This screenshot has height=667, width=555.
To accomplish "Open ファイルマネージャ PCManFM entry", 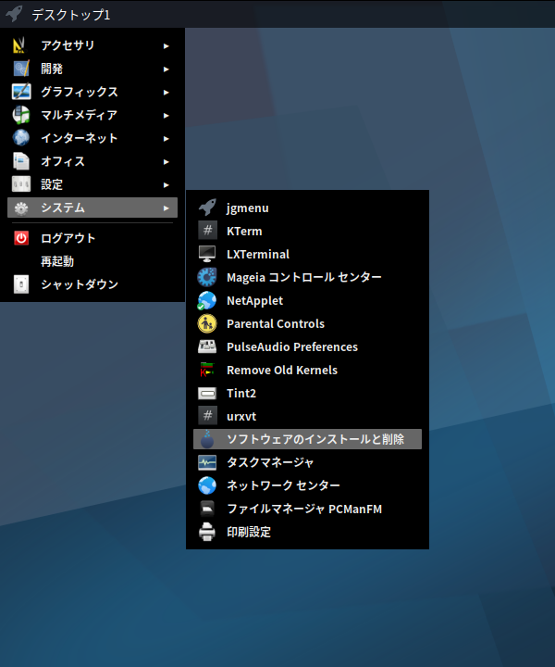I will tap(307, 510).
